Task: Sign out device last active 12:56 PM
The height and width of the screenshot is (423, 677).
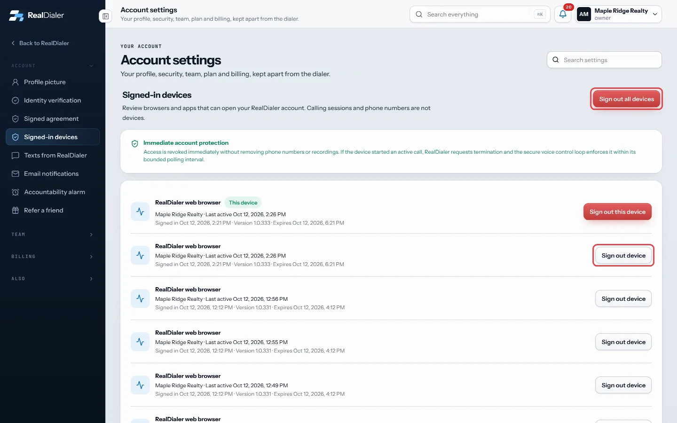Action: point(623,299)
